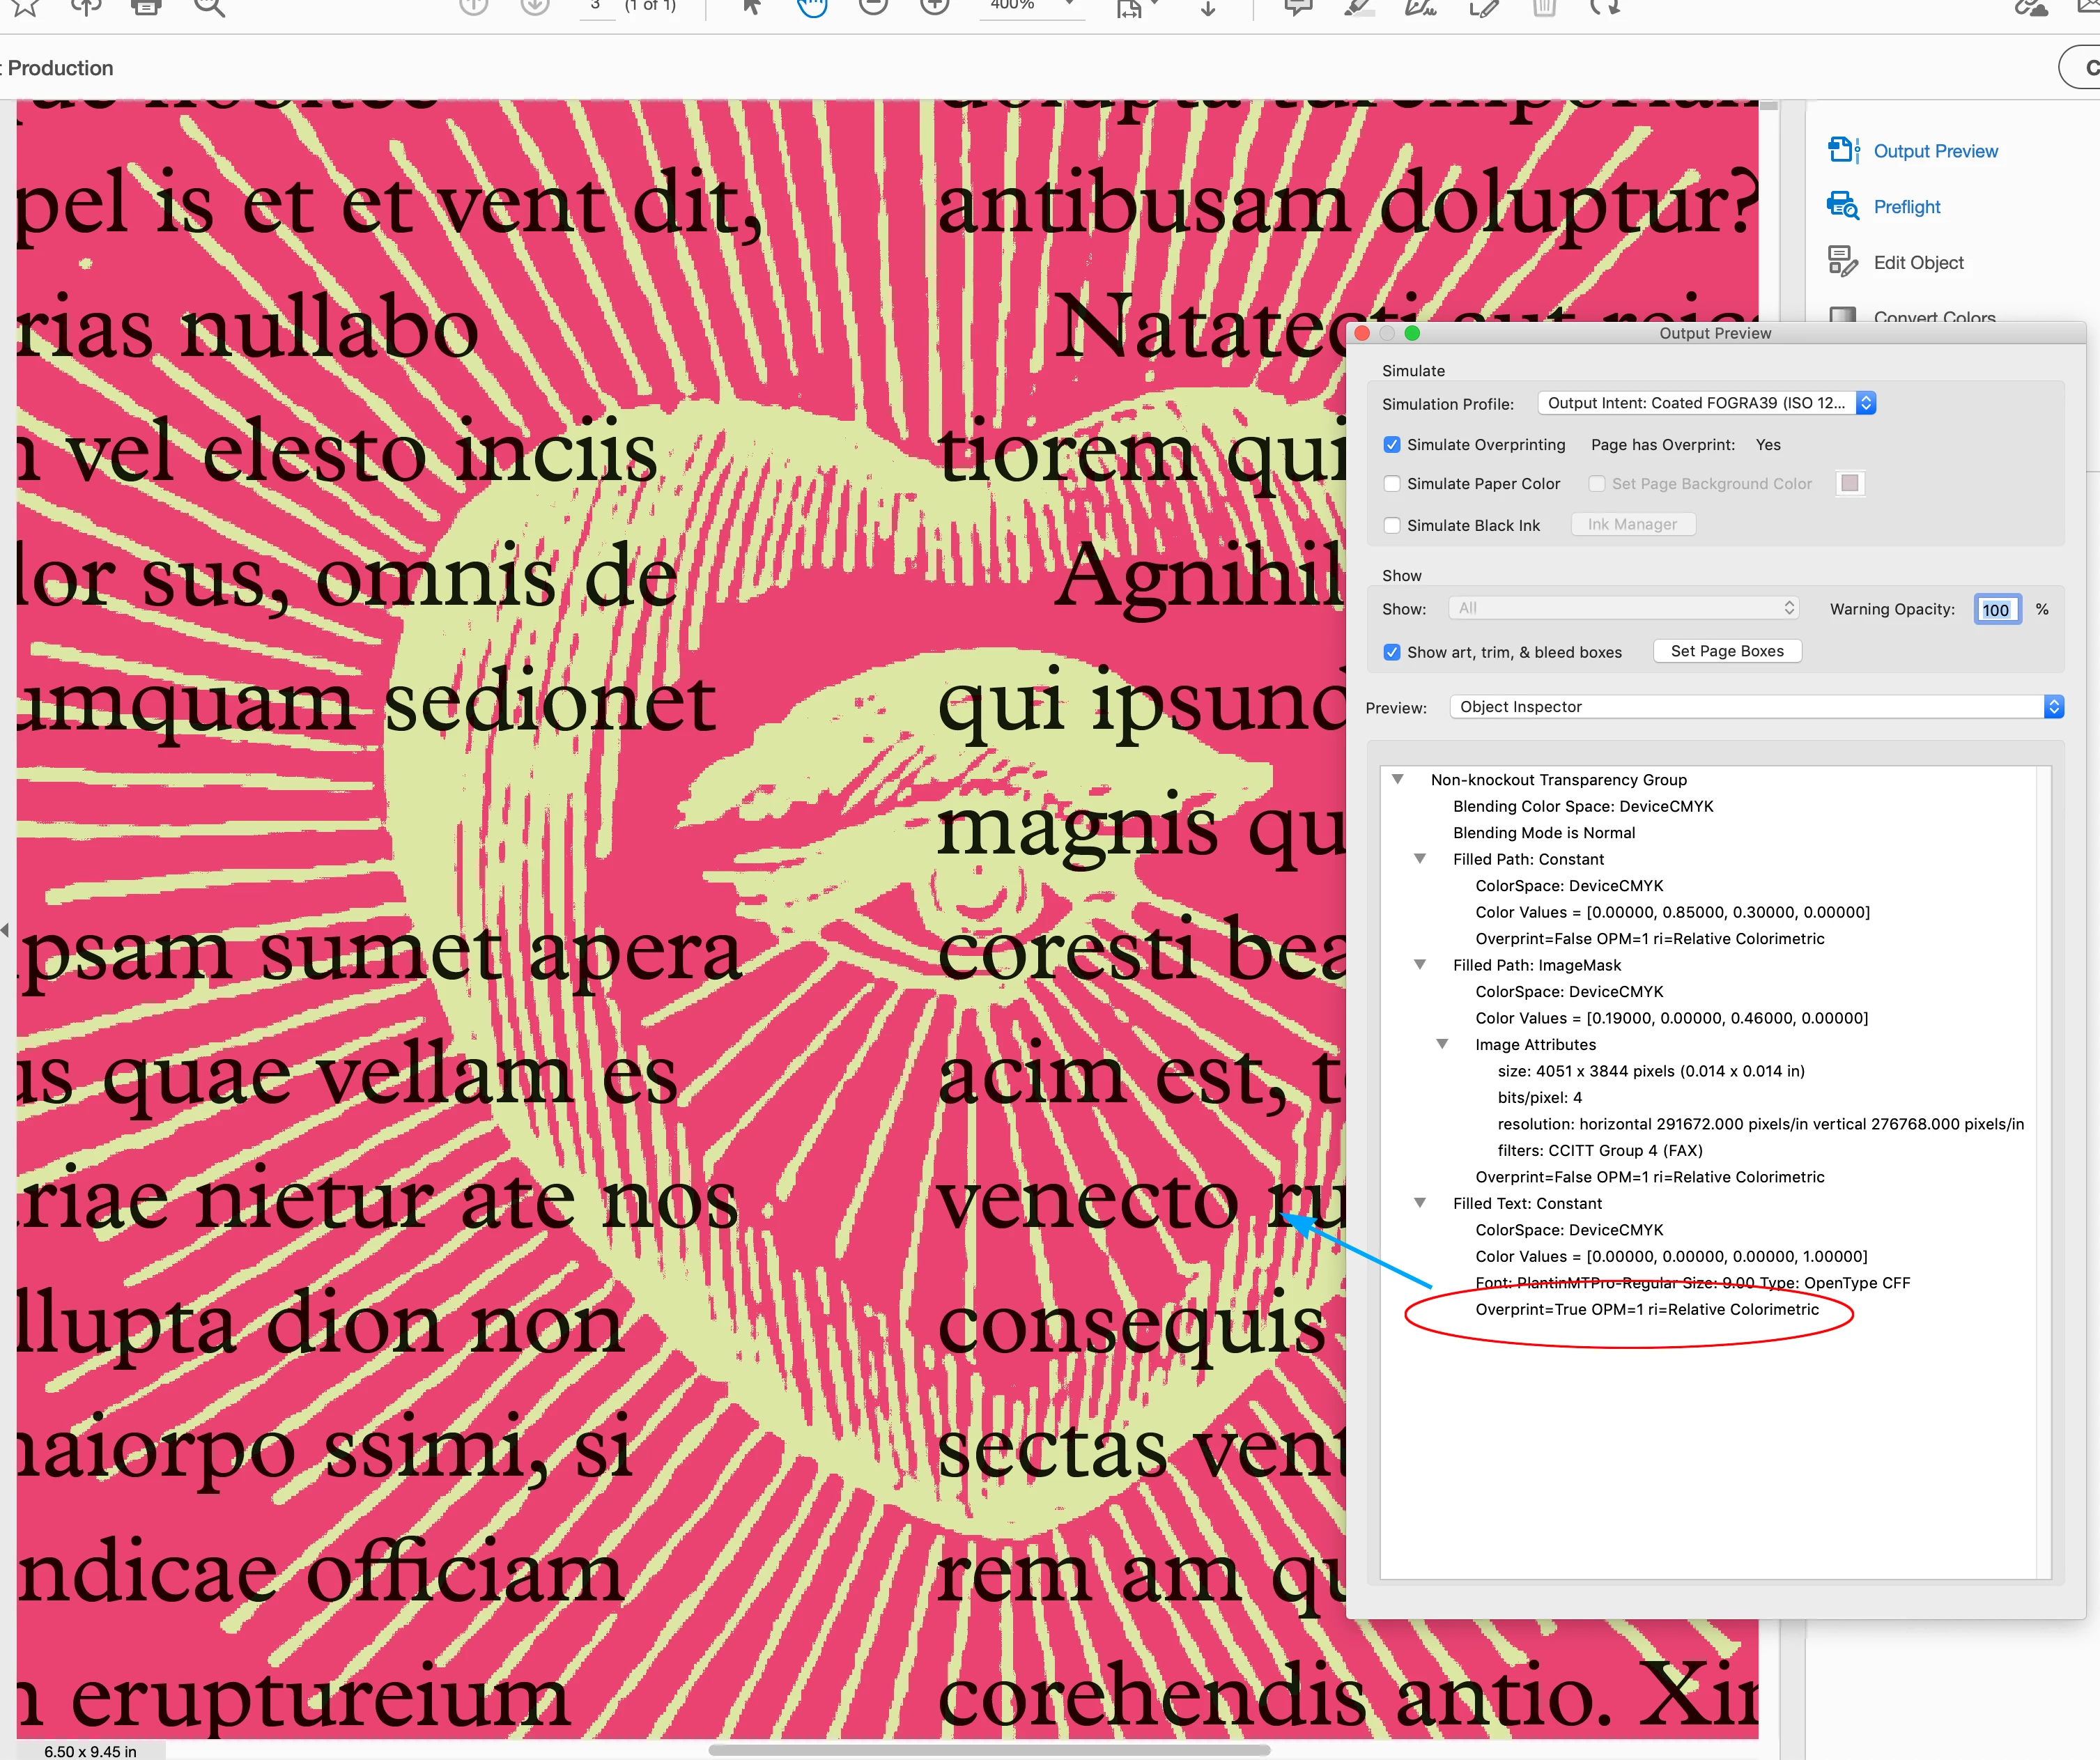Collapse Image Attributes tree node

click(1442, 1044)
